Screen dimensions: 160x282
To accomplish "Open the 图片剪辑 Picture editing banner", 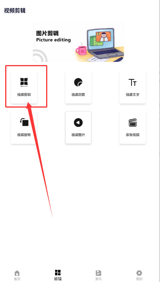I will click(x=78, y=42).
